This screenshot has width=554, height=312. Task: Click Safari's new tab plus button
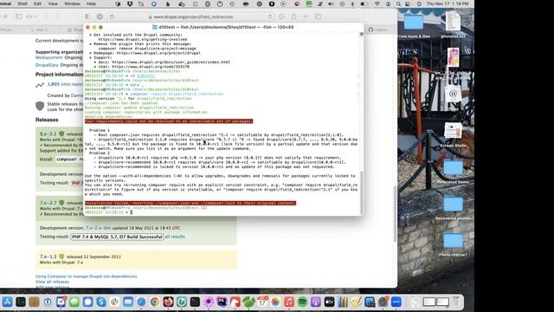tap(306, 16)
